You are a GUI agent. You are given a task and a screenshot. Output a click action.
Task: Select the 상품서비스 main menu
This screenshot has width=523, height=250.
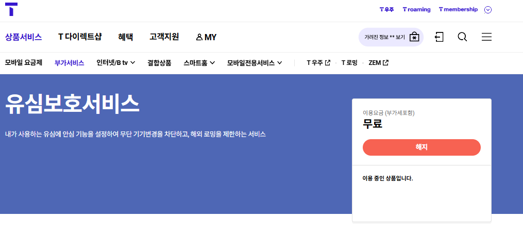point(23,37)
